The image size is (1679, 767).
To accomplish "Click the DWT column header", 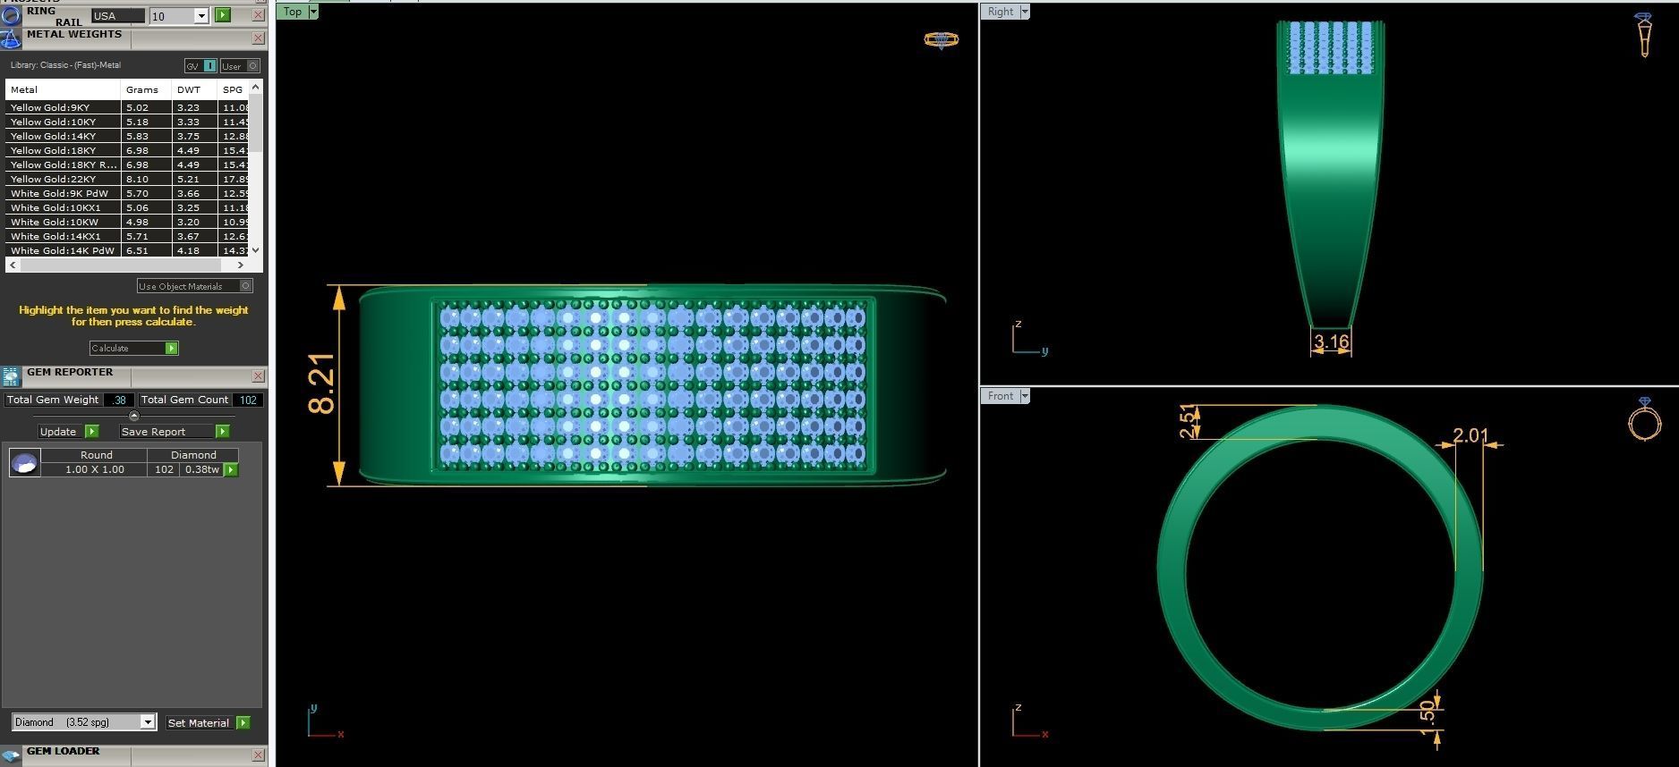I will (x=194, y=89).
